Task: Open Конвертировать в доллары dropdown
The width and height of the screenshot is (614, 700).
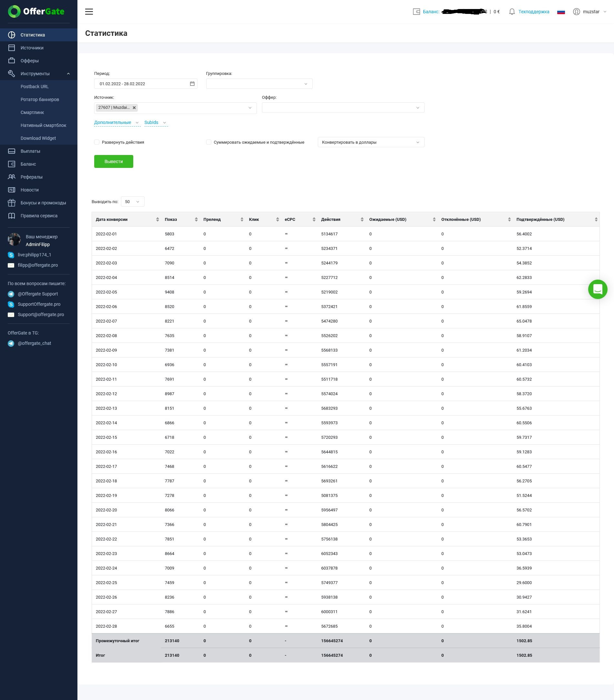Action: (371, 142)
